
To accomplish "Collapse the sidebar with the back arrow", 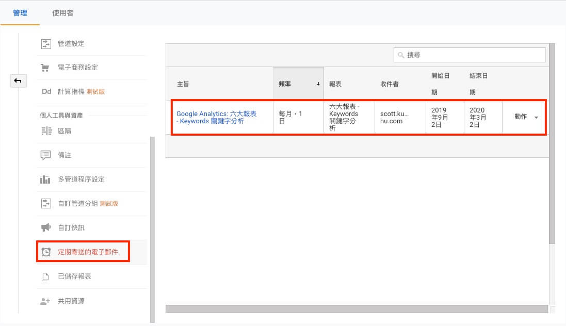I will coord(18,80).
